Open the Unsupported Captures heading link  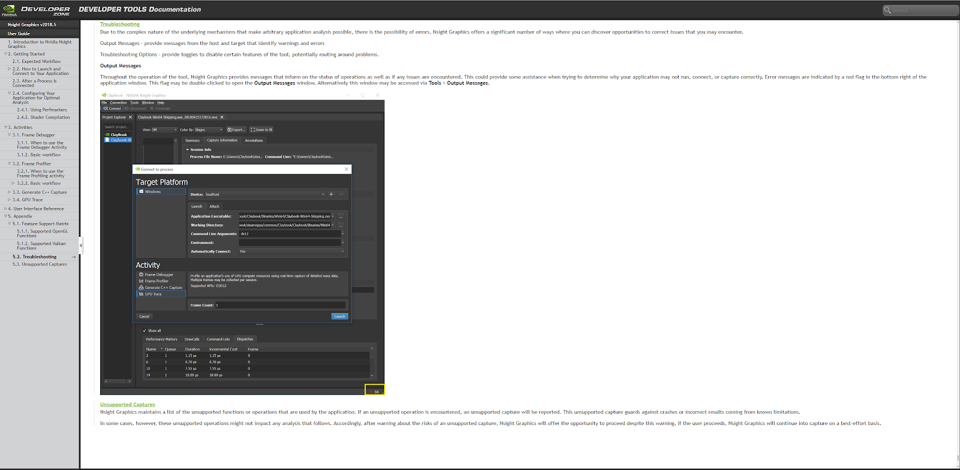point(128,405)
